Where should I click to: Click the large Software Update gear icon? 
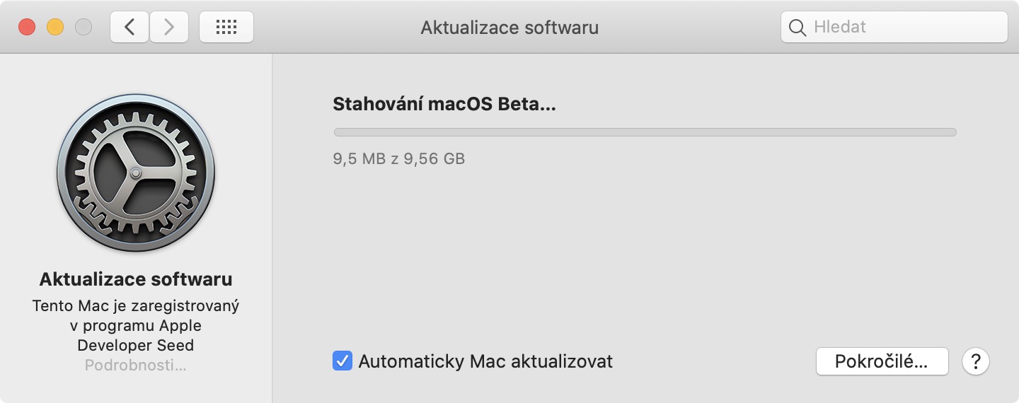136,173
